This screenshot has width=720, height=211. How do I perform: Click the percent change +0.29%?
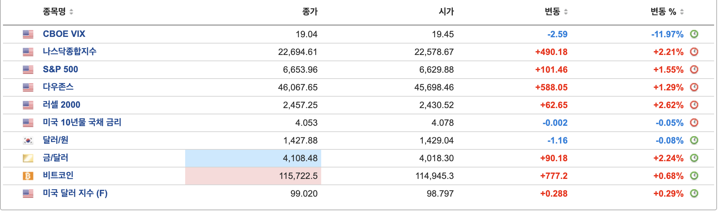669,194
